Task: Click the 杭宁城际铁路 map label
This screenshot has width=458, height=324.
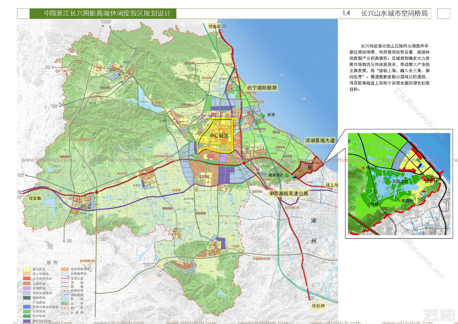Action: pos(262,88)
